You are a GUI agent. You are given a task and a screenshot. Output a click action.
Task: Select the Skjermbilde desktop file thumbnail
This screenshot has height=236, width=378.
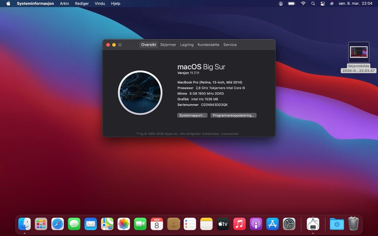[x=359, y=52]
